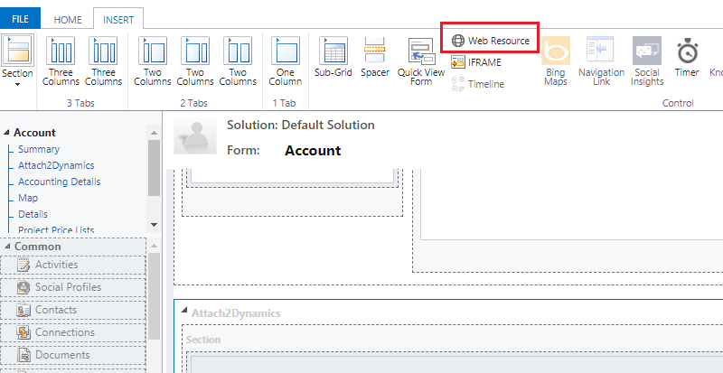Open the Section dropdown arrow
Image resolution: width=723 pixels, height=373 pixels.
[18, 84]
